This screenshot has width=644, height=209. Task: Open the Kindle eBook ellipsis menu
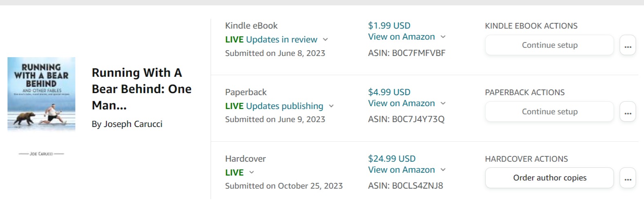628,45
